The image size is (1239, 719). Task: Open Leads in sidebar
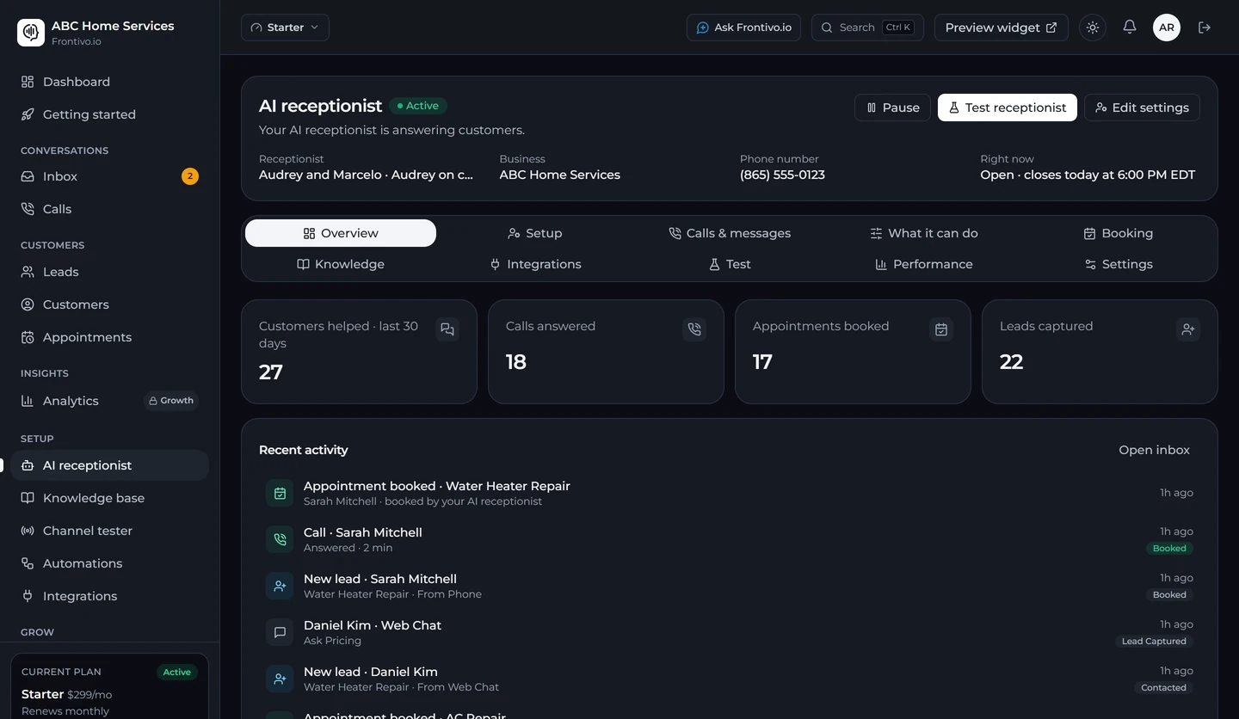click(110, 272)
